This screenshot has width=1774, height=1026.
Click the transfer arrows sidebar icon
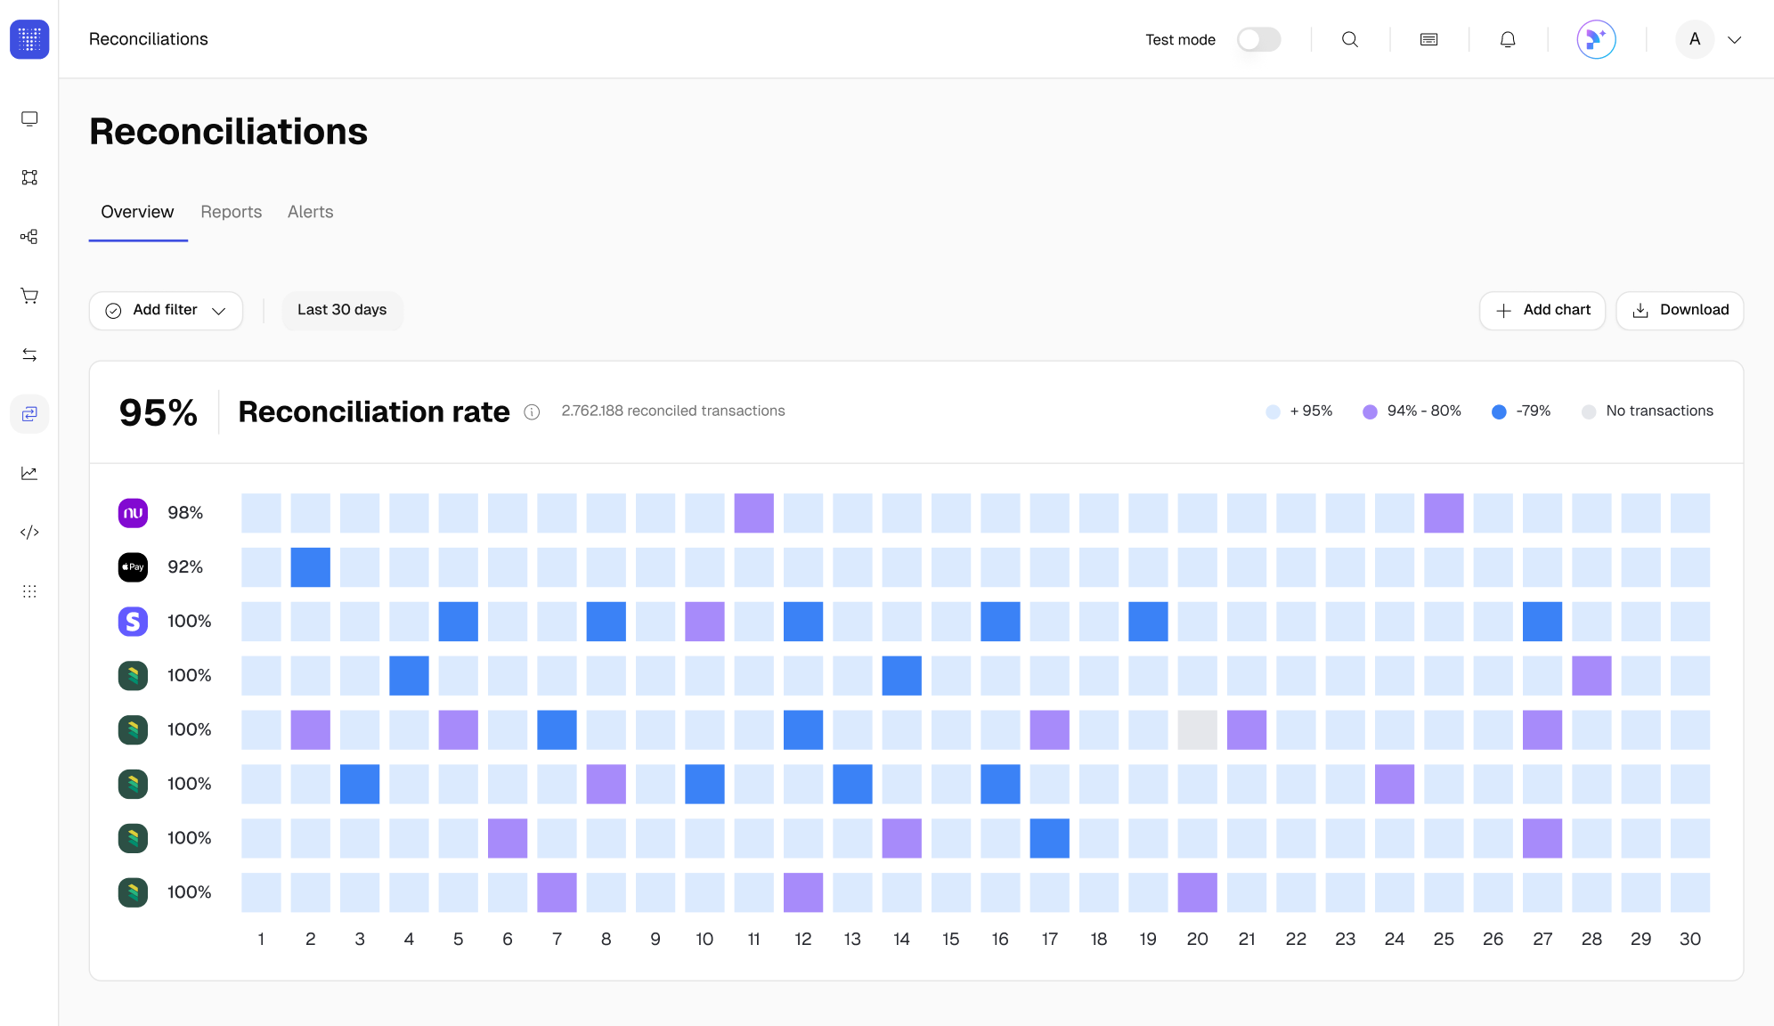click(29, 354)
